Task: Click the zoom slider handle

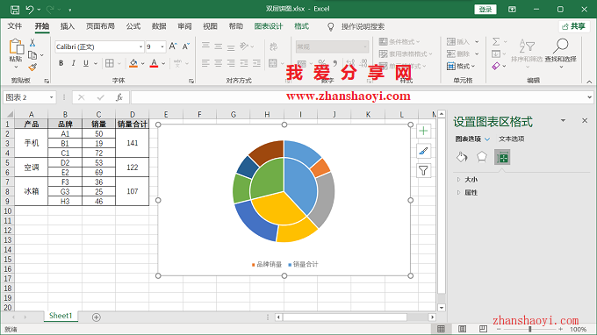Action: pos(529,329)
